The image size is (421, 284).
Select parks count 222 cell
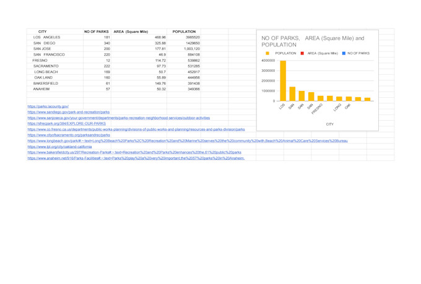97,66
